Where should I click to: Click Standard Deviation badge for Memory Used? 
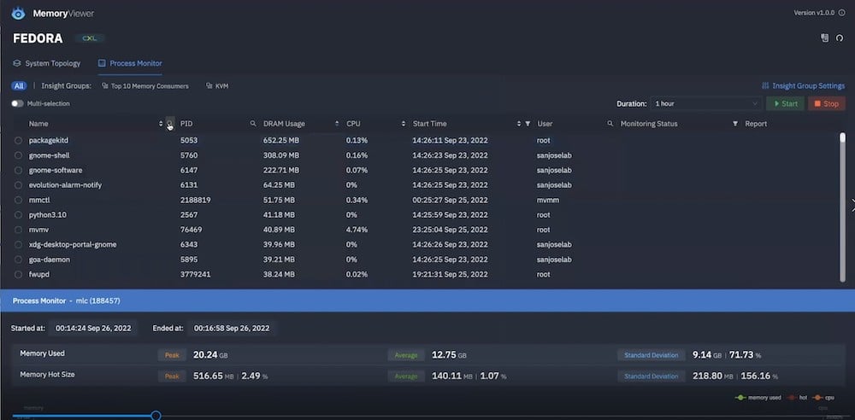tap(651, 355)
